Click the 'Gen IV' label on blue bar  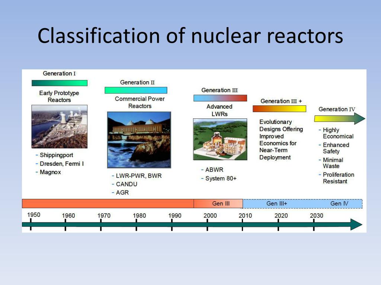click(339, 204)
